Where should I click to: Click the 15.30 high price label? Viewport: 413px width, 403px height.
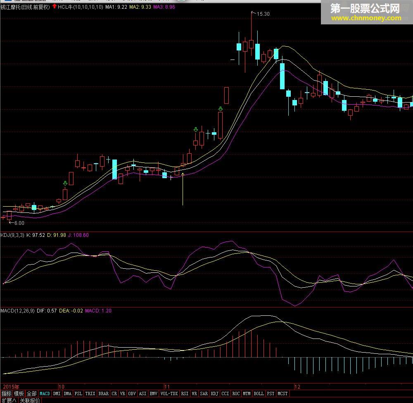pos(263,14)
